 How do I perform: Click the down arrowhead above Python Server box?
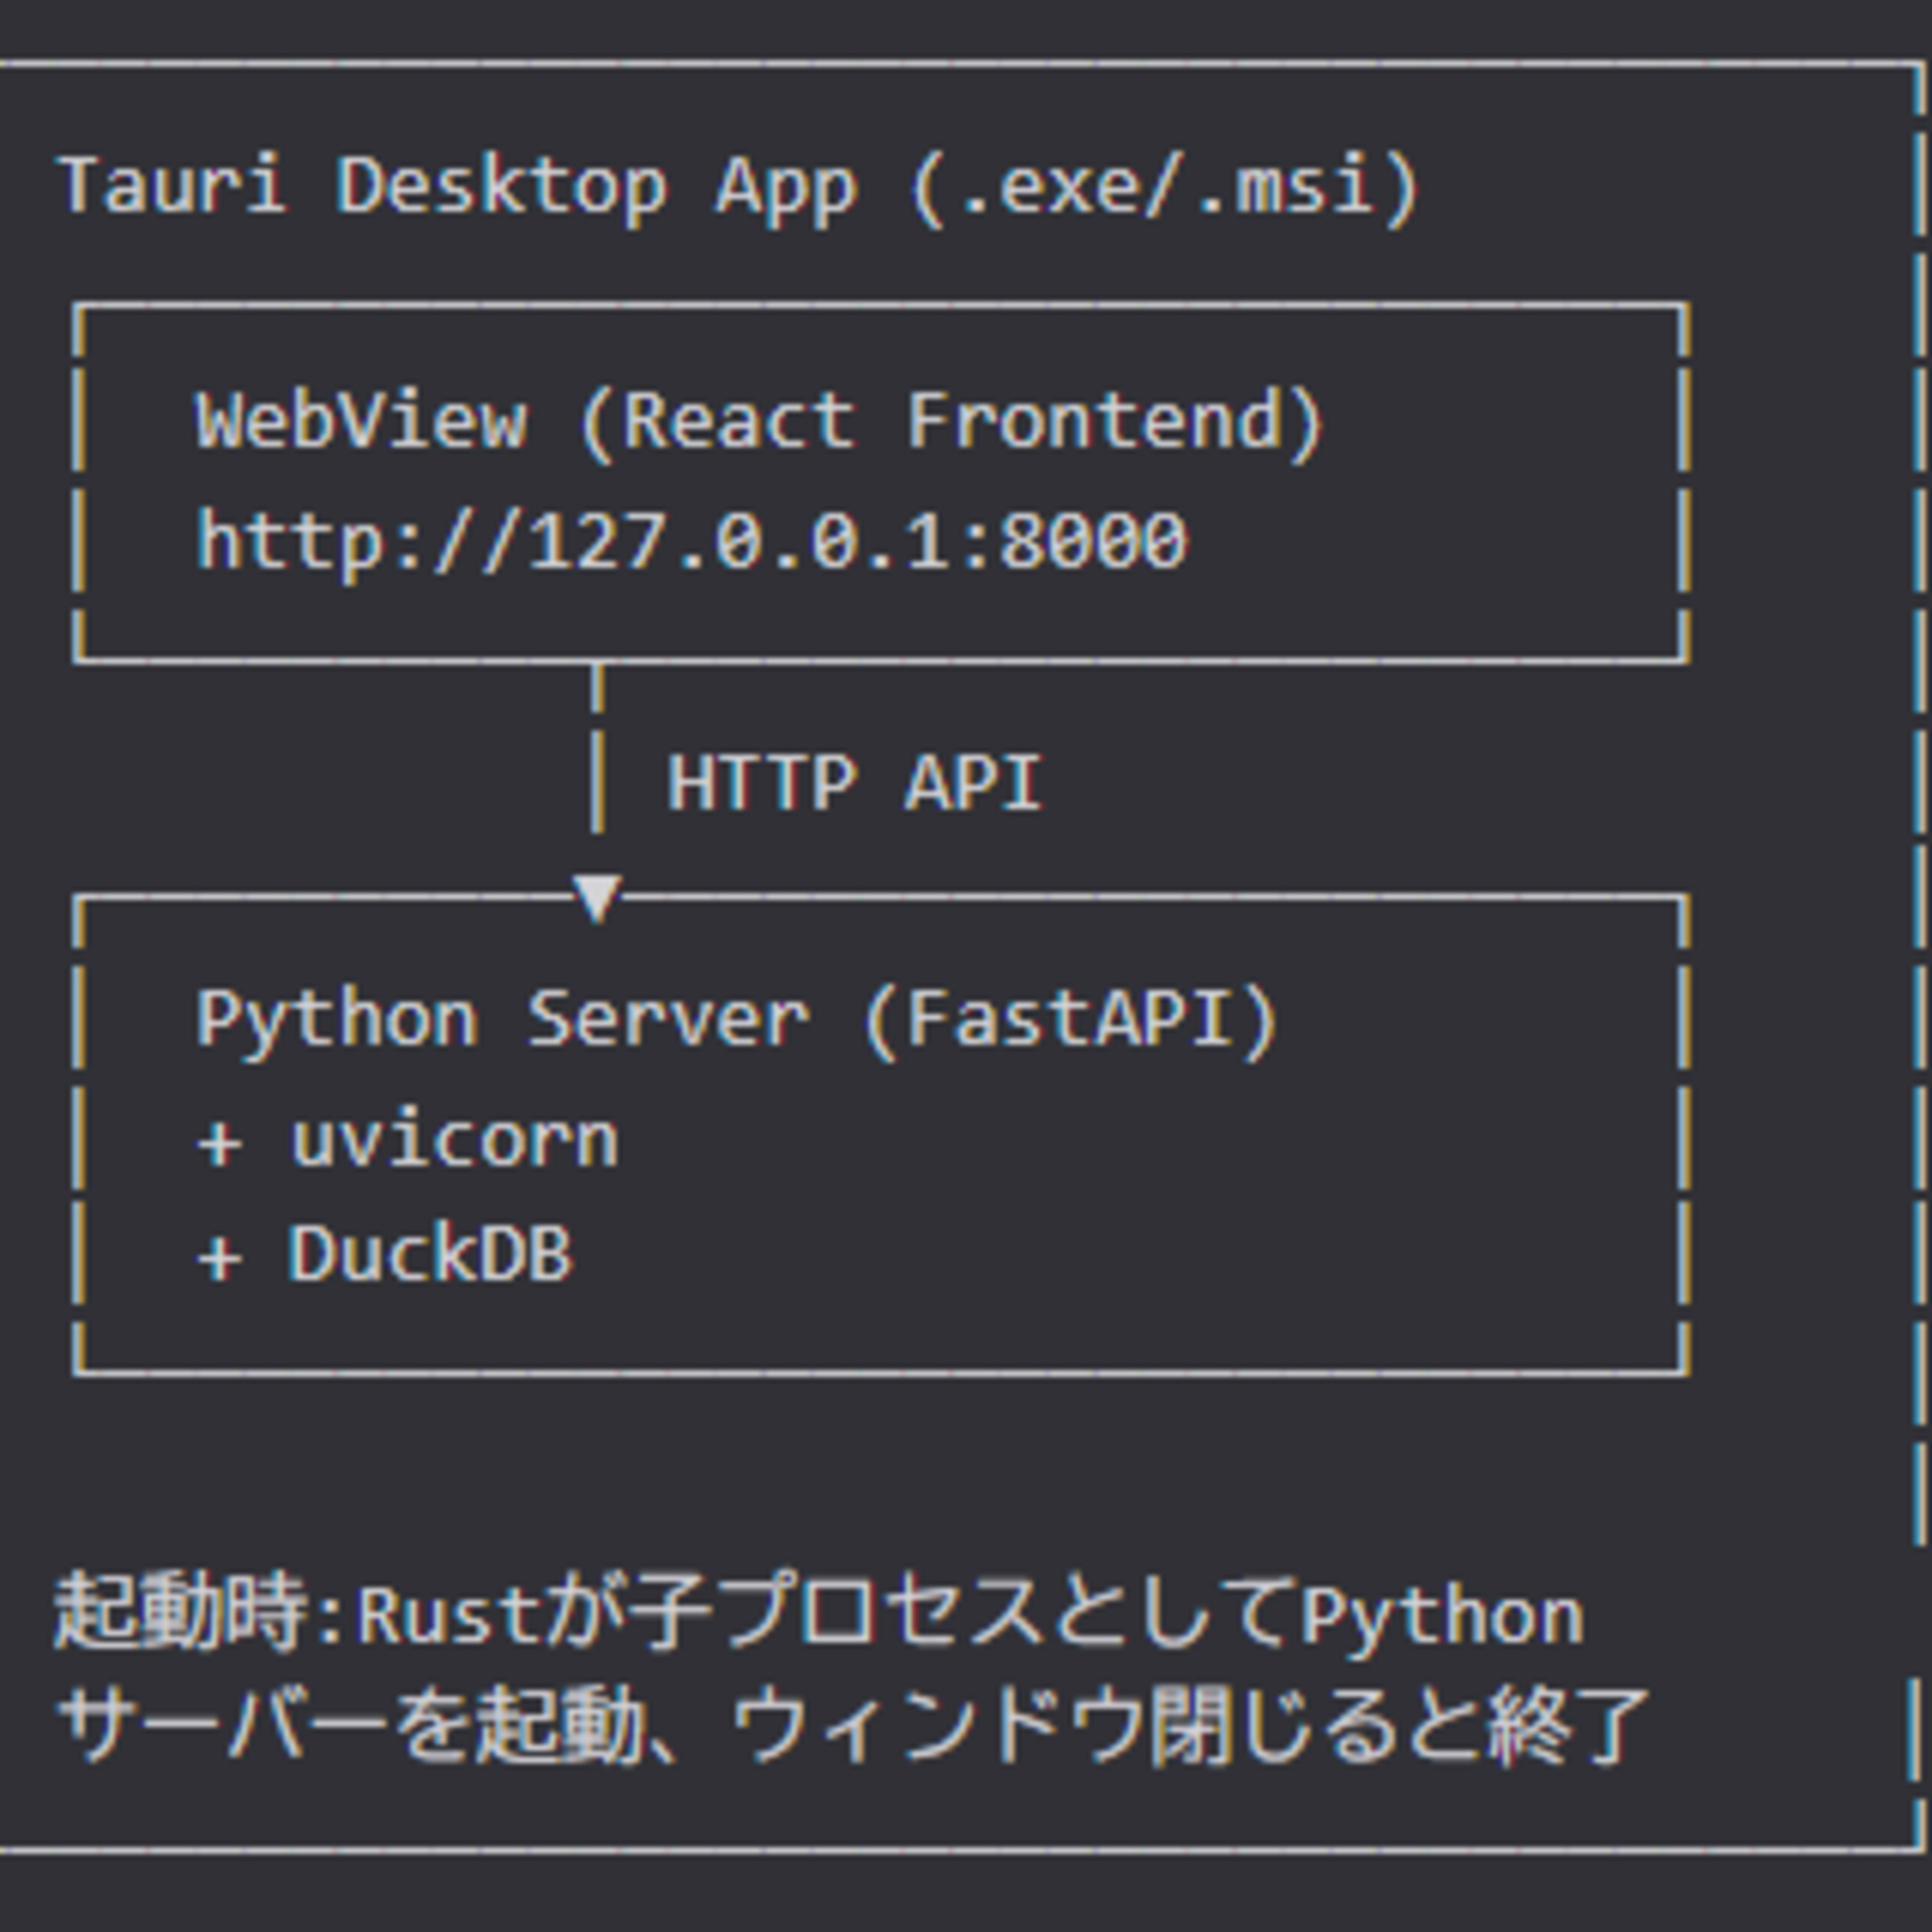point(597,897)
